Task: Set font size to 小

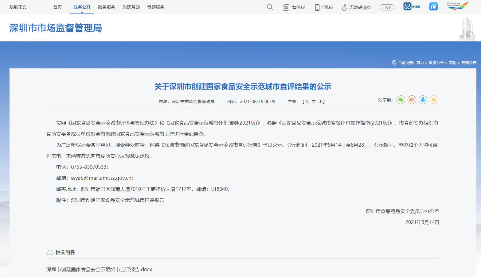Action: (320, 102)
